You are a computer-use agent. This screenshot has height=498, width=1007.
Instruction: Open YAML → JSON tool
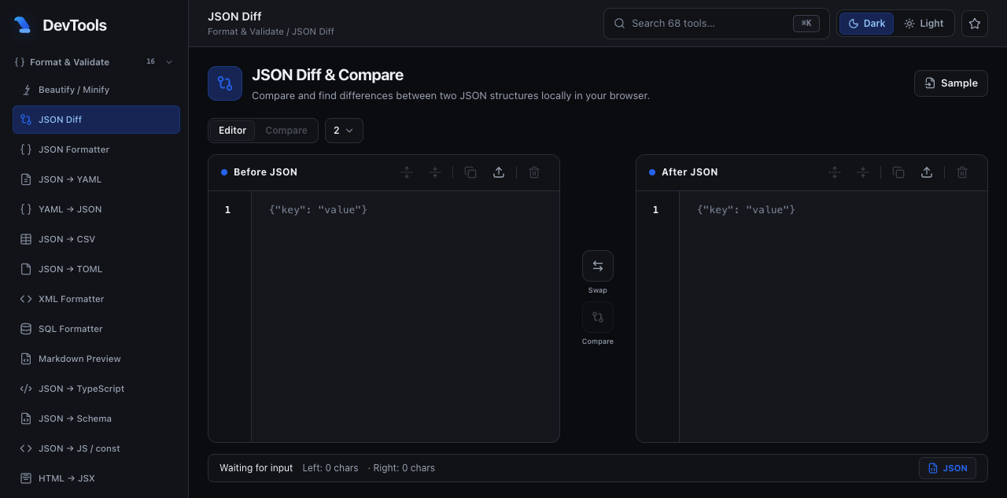click(96, 209)
